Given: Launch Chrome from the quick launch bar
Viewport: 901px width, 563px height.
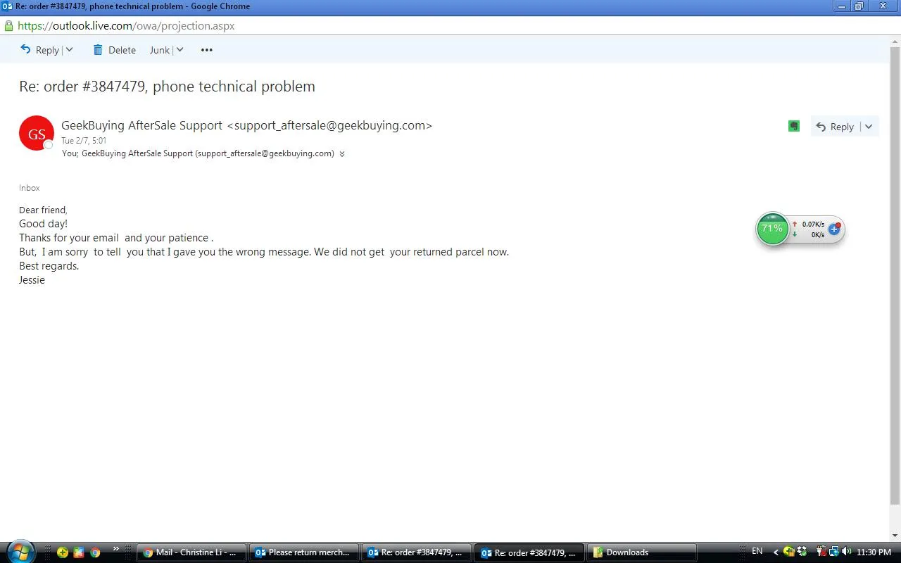Looking at the screenshot, I should click(95, 552).
